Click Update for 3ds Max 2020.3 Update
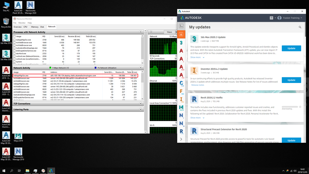 click(x=291, y=48)
